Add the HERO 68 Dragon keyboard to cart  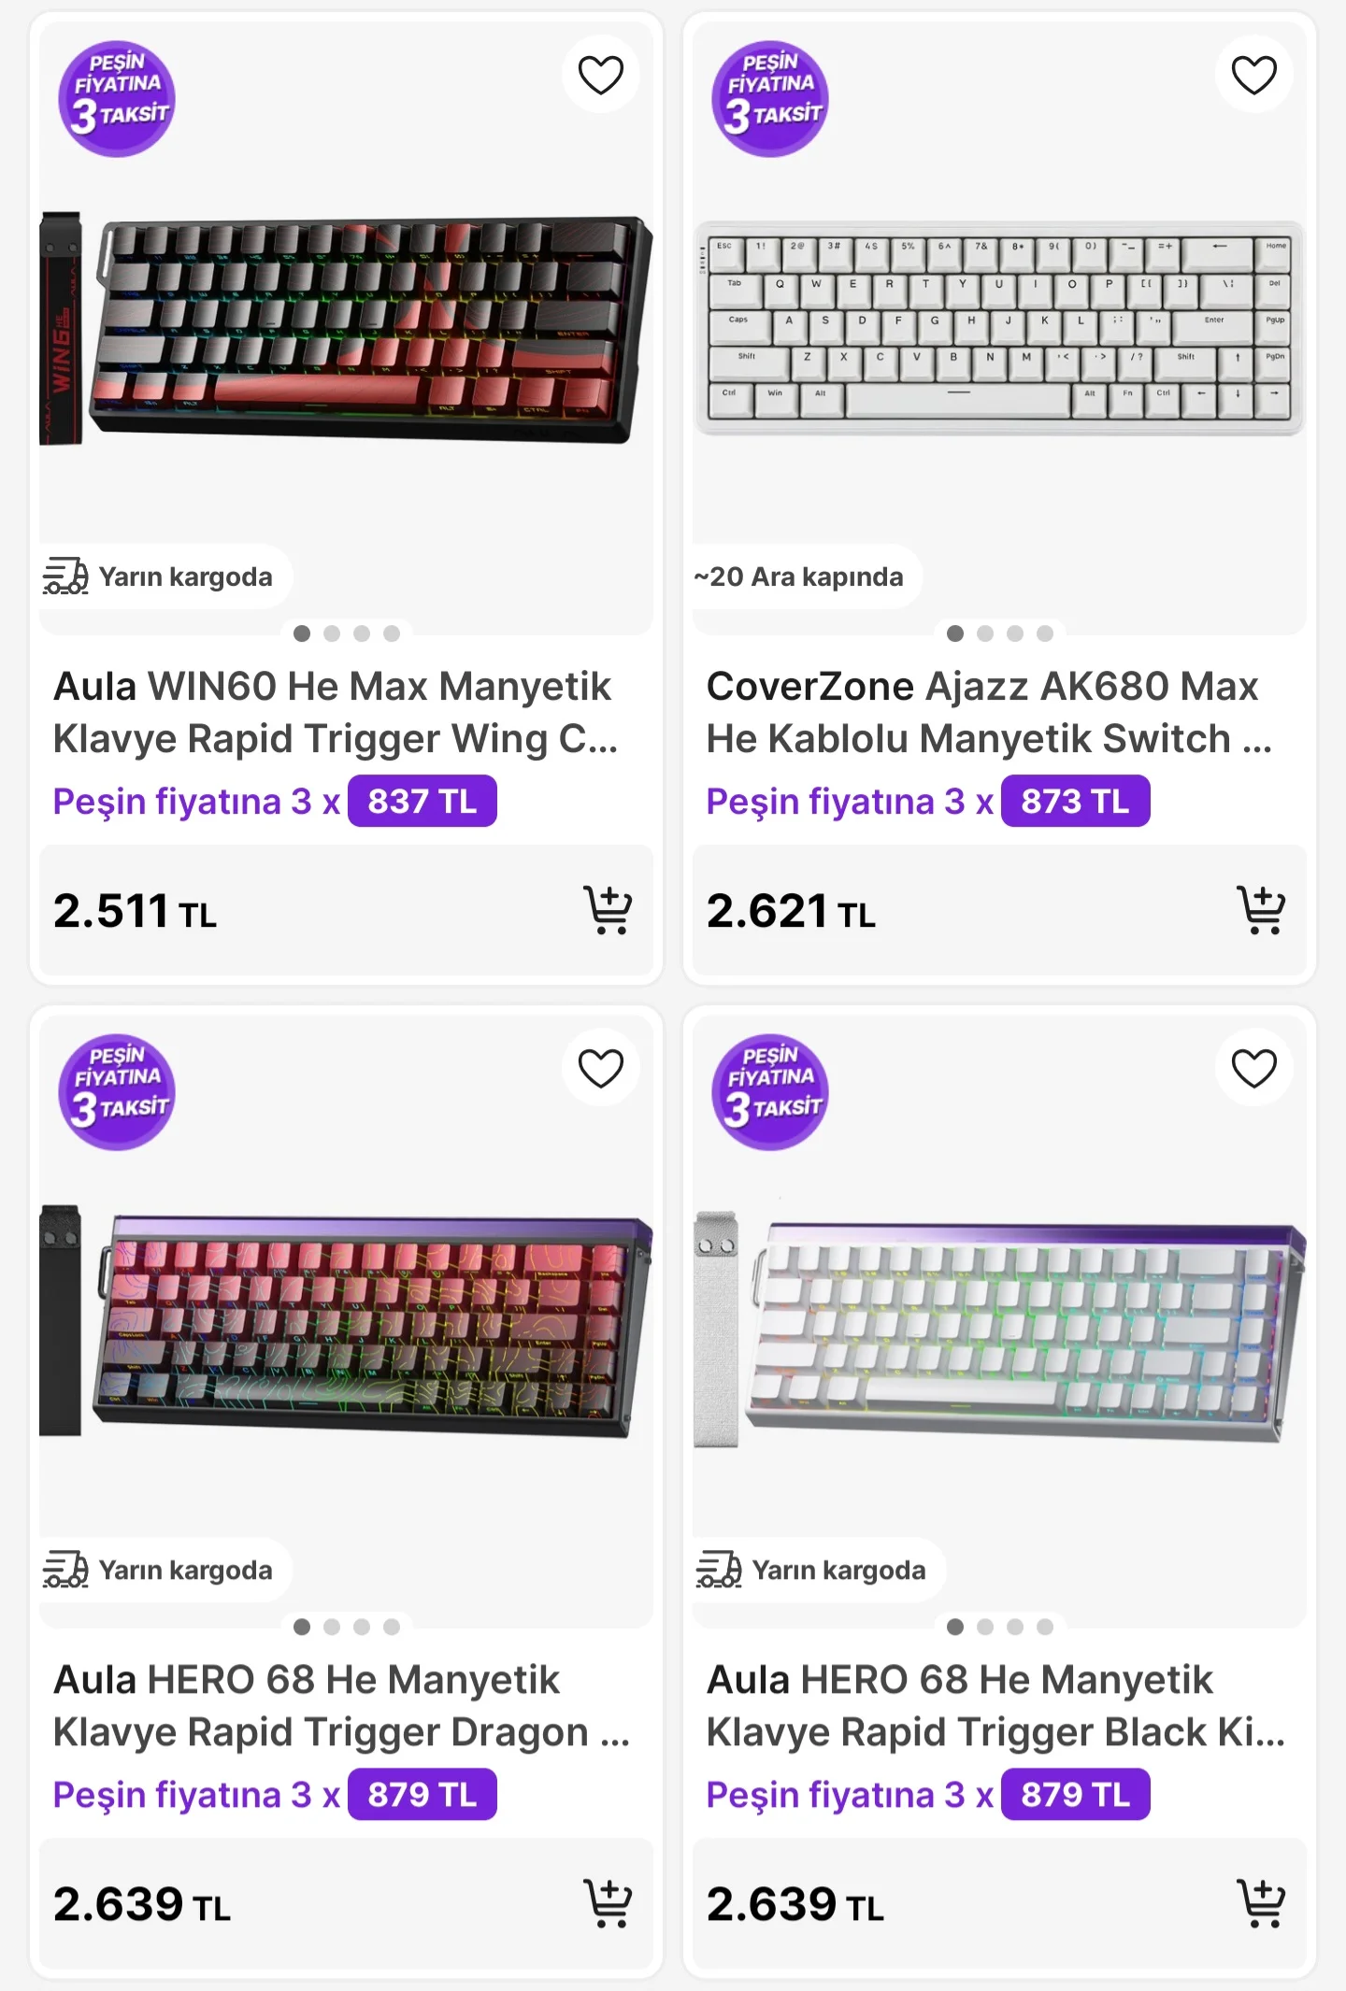(608, 1903)
